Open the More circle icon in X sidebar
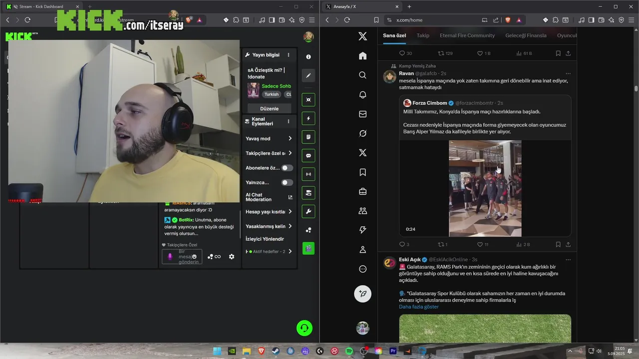The image size is (639, 359). click(x=363, y=269)
